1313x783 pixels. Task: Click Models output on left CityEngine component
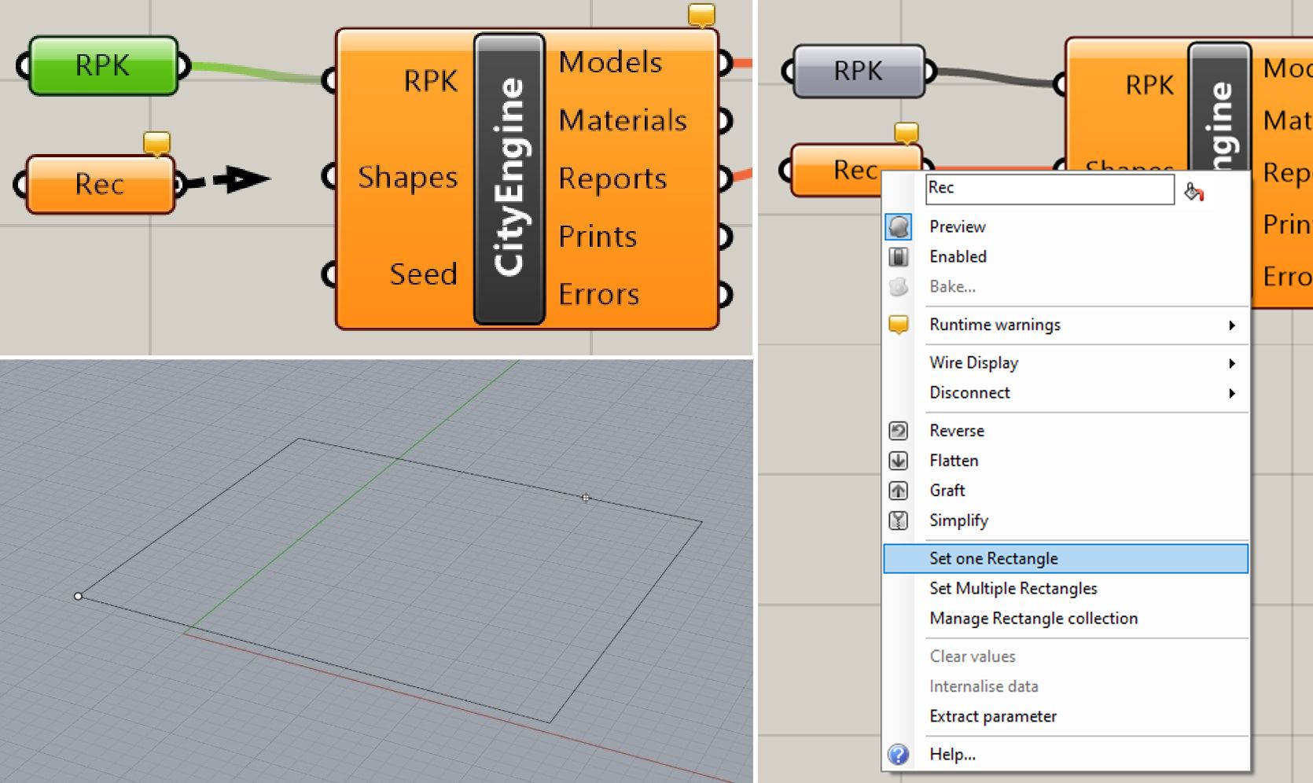(x=611, y=62)
